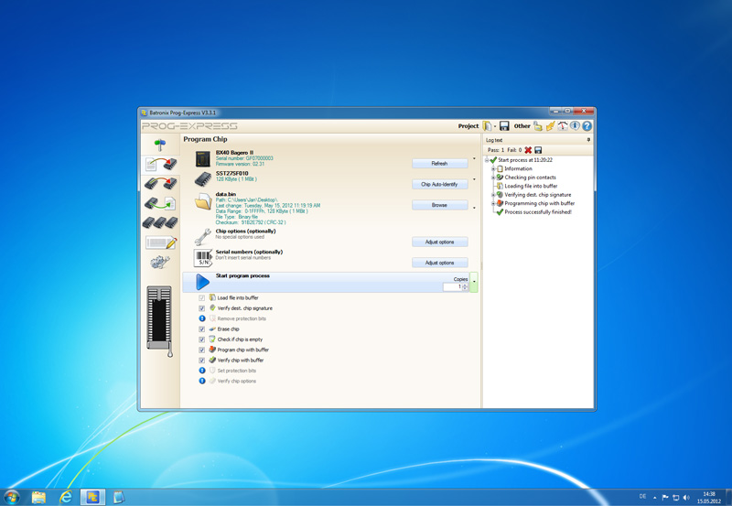Open the wizard signpost page in sidebar

[x=160, y=145]
